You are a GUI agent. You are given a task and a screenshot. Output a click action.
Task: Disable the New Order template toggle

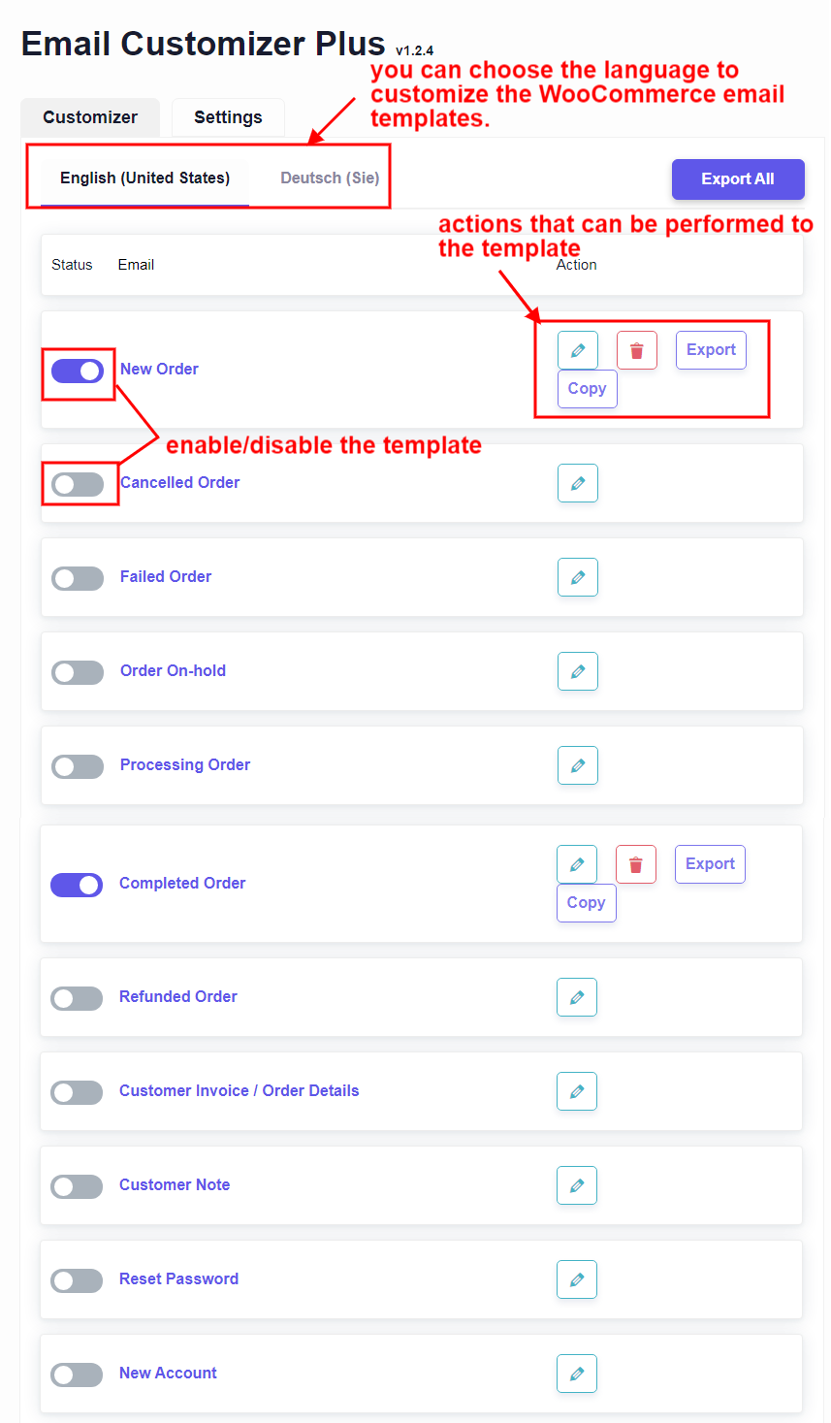(x=78, y=371)
